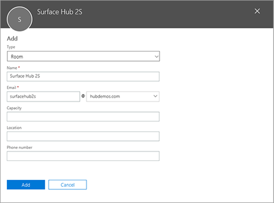Click the Add section heading
Image resolution: width=274 pixels, height=203 pixels.
pos(12,38)
